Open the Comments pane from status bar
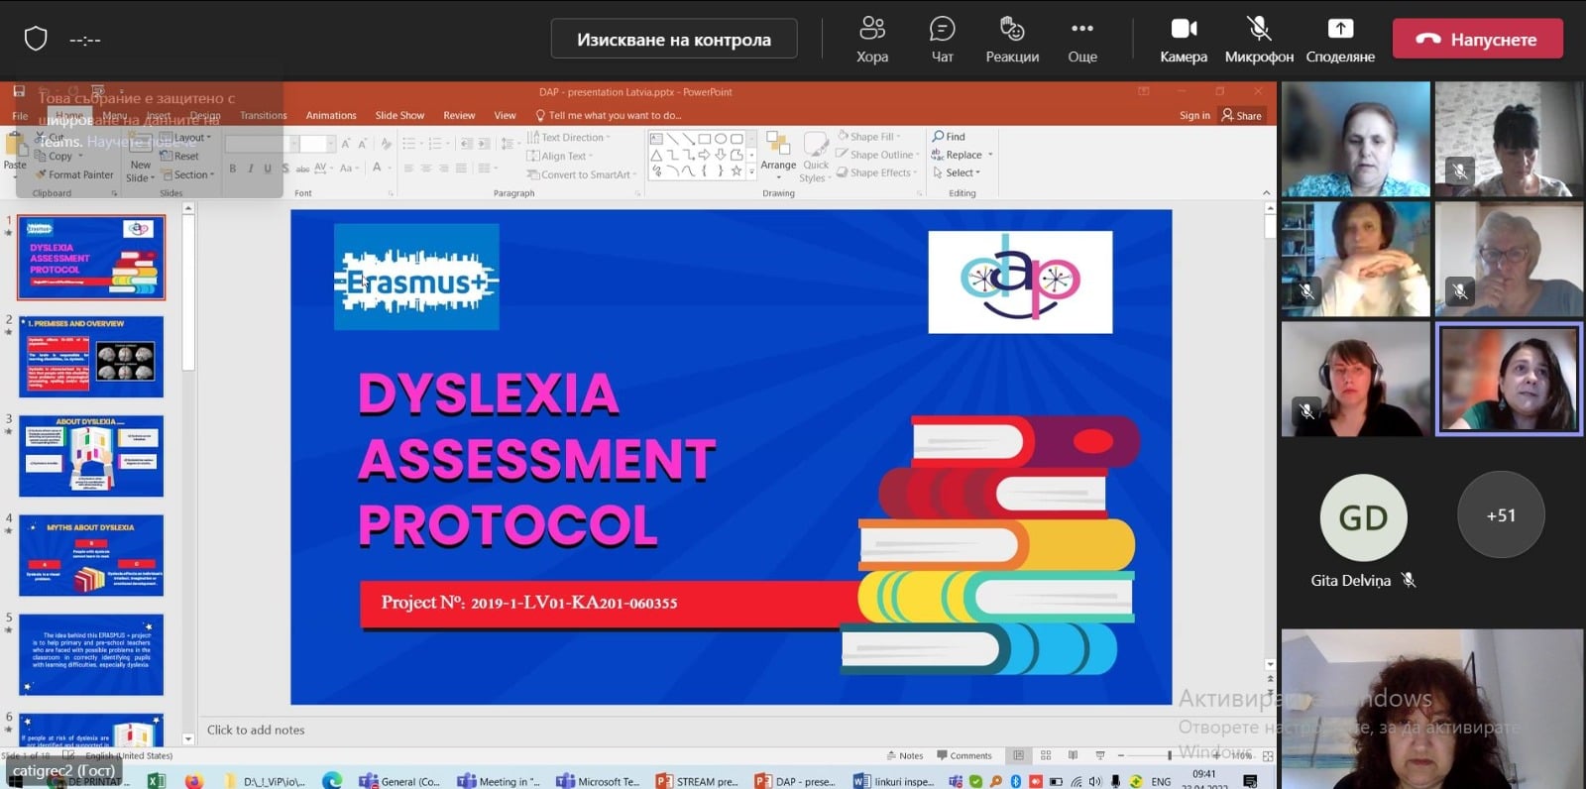The height and width of the screenshot is (789, 1586). (964, 756)
